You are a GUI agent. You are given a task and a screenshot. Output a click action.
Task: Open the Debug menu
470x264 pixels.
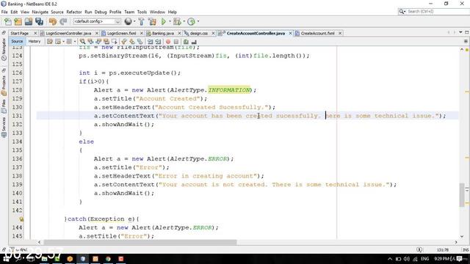pyautogui.click(x=101, y=12)
